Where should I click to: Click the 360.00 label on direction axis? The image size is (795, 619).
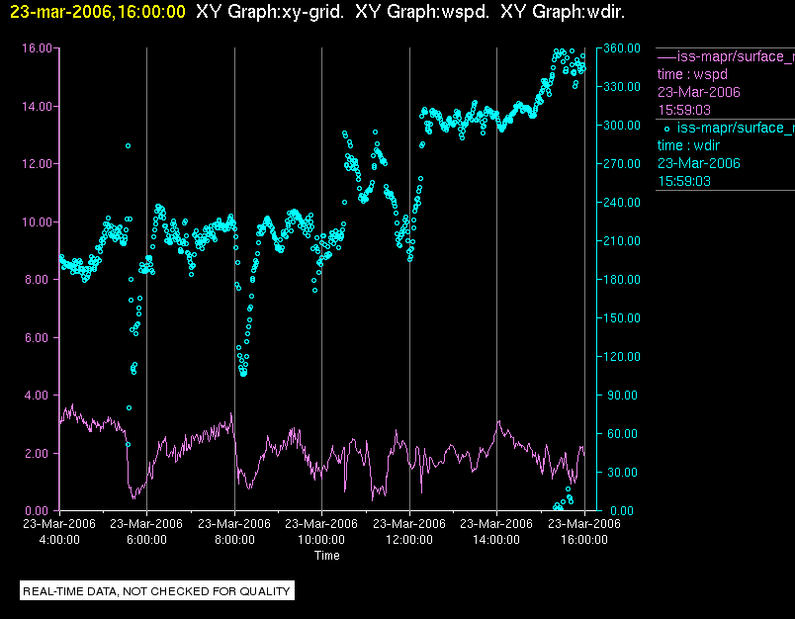pyautogui.click(x=622, y=48)
